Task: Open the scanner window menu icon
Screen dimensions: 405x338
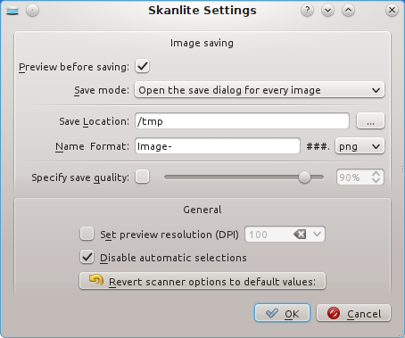Action: (x=12, y=11)
